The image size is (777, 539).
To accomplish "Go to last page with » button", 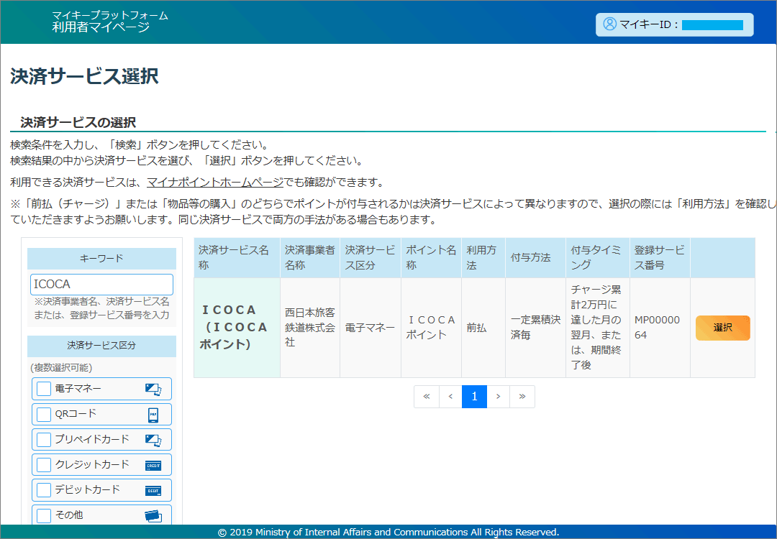I will (x=522, y=397).
